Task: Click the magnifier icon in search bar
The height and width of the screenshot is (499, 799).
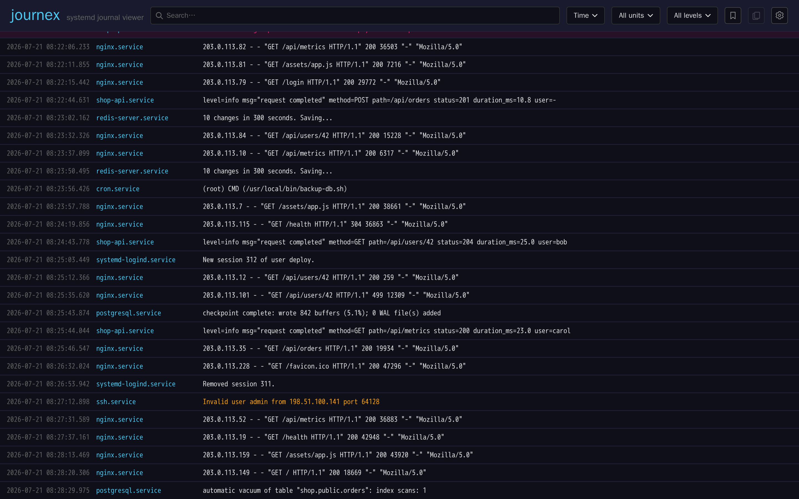Action: point(159,16)
